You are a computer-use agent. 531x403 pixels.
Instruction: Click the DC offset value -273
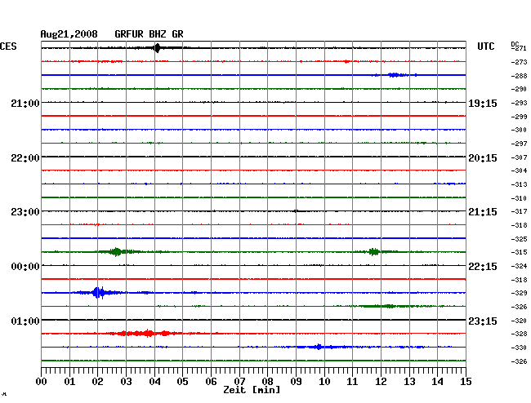[x=519, y=62]
